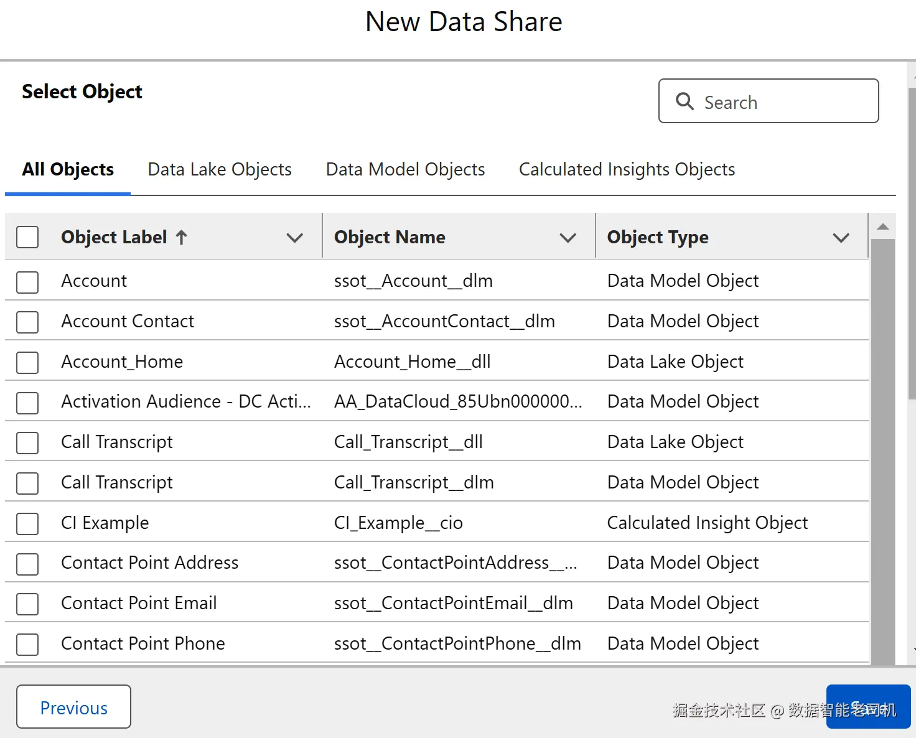Show the Calculated Insights Objects tab
Image resolution: width=916 pixels, height=738 pixels.
click(x=627, y=169)
